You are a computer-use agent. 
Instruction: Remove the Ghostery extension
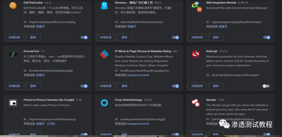(x=125, y=38)
